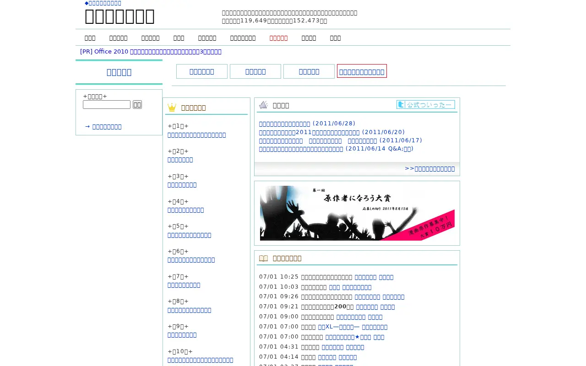
Task: Open the rank 3 story link
Action: (182, 185)
